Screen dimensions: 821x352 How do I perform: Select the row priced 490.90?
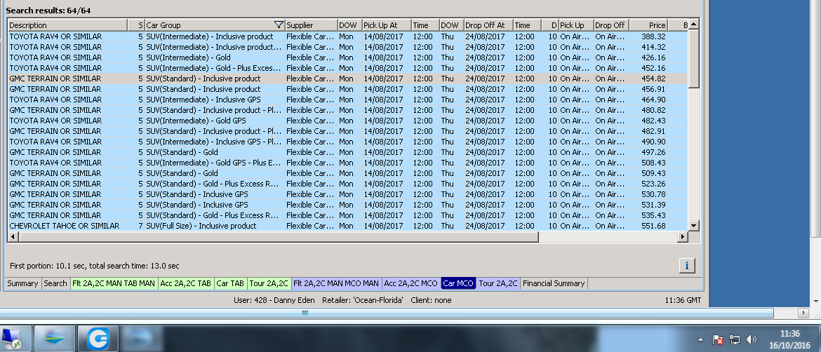[347, 141]
